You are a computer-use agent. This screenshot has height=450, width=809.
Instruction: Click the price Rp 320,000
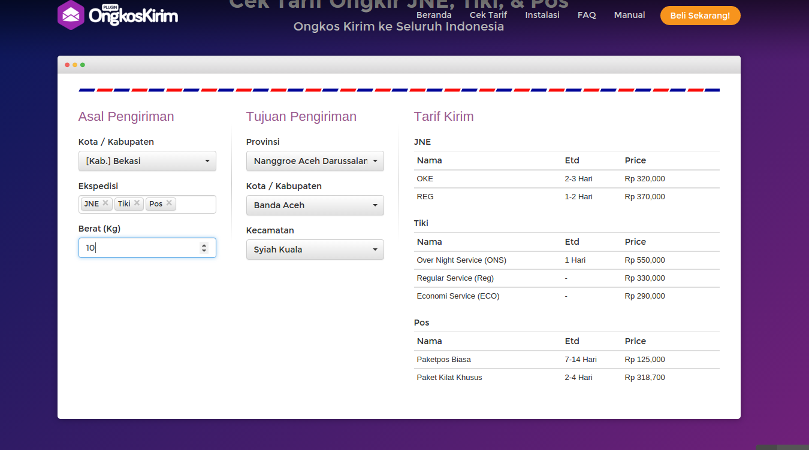(645, 179)
